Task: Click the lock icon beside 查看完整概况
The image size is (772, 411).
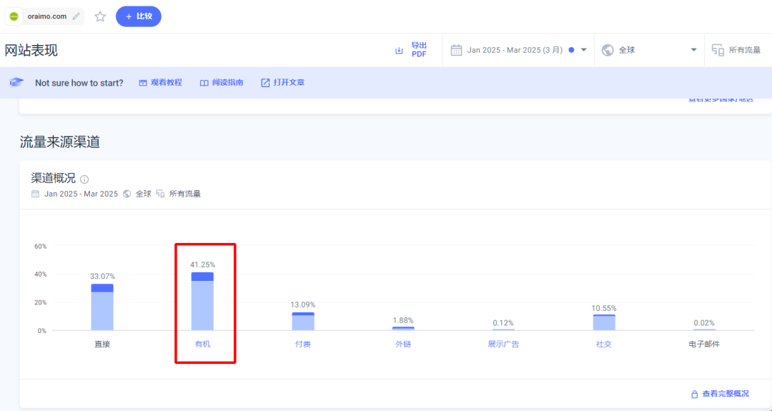Action: click(x=695, y=395)
